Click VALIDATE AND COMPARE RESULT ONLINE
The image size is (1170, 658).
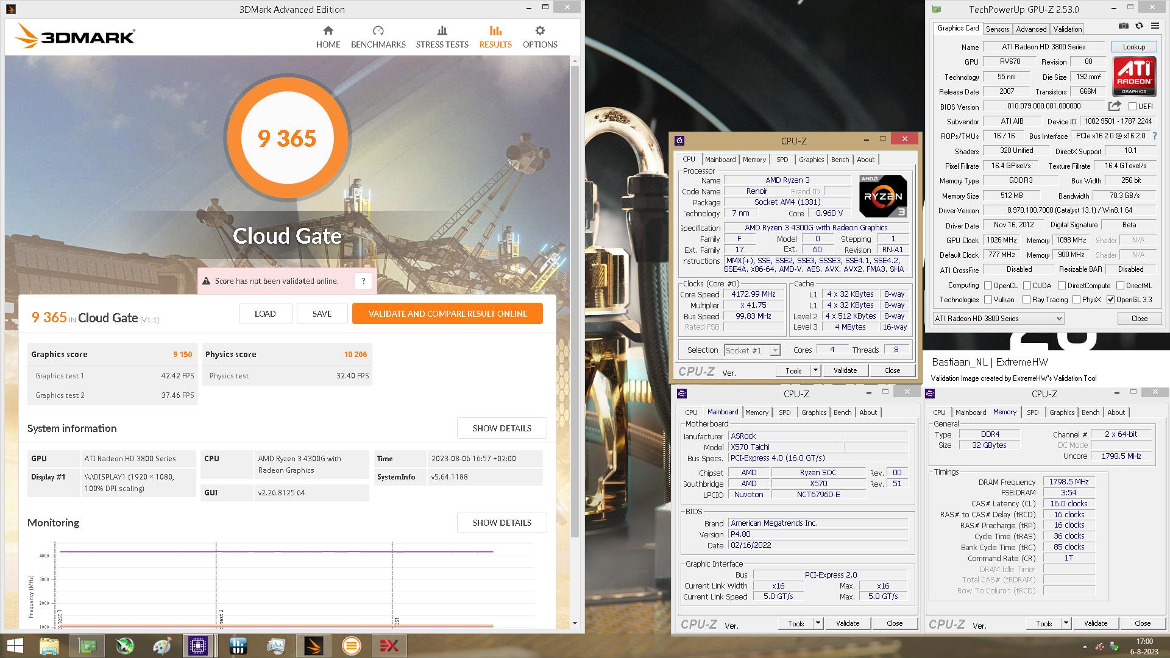coord(447,313)
